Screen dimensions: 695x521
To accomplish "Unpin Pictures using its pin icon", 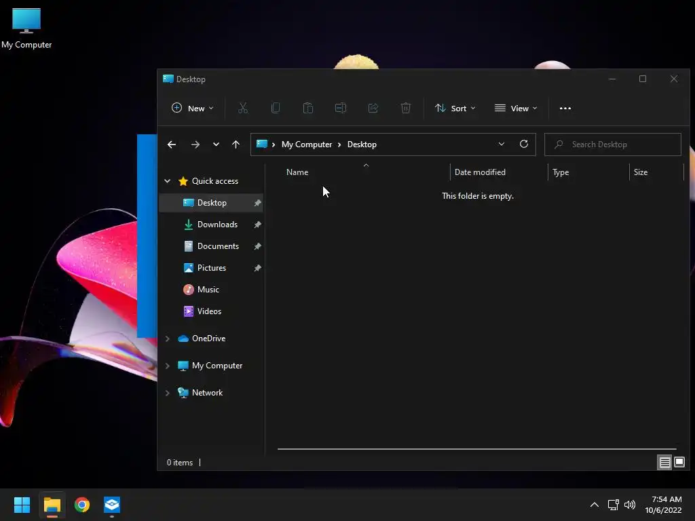I will (x=257, y=268).
